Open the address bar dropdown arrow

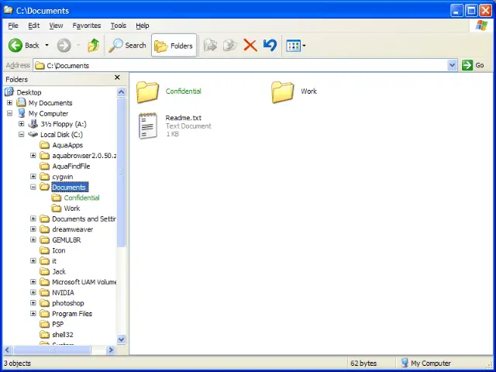tap(452, 66)
